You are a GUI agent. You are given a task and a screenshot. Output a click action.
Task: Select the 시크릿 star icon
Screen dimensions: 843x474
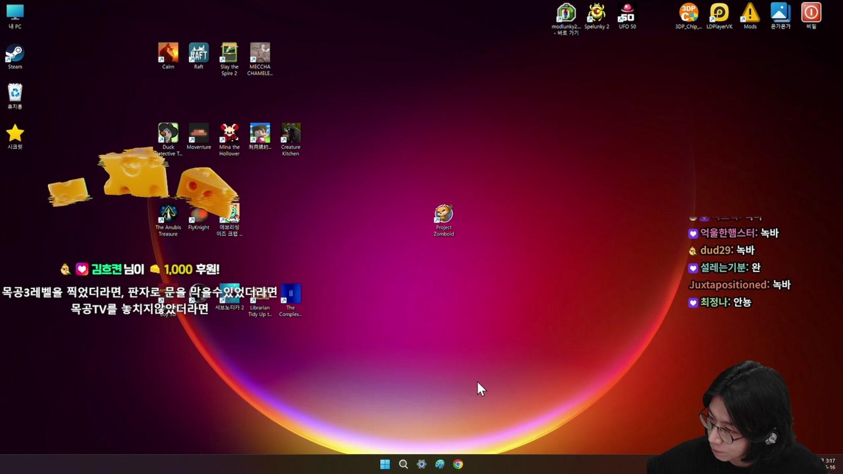tap(15, 137)
